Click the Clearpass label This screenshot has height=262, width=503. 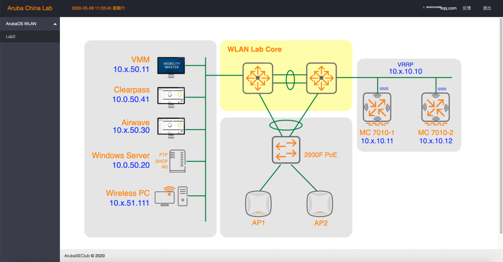tap(132, 90)
